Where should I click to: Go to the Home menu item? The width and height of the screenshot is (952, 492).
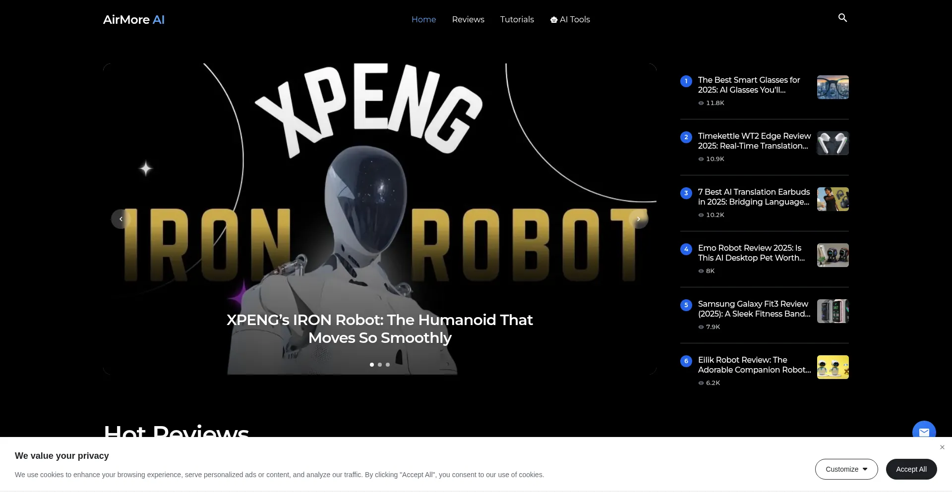424,19
